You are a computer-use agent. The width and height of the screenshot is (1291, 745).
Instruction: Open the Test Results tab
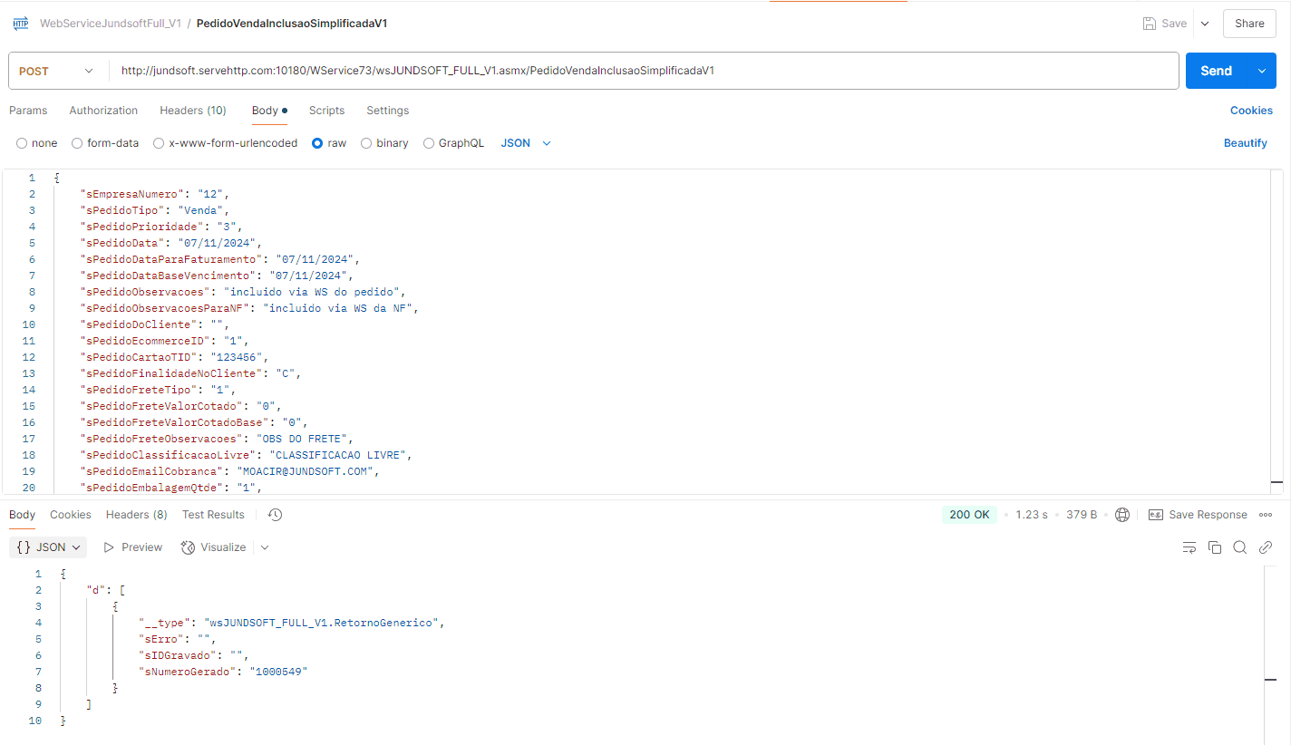213,515
